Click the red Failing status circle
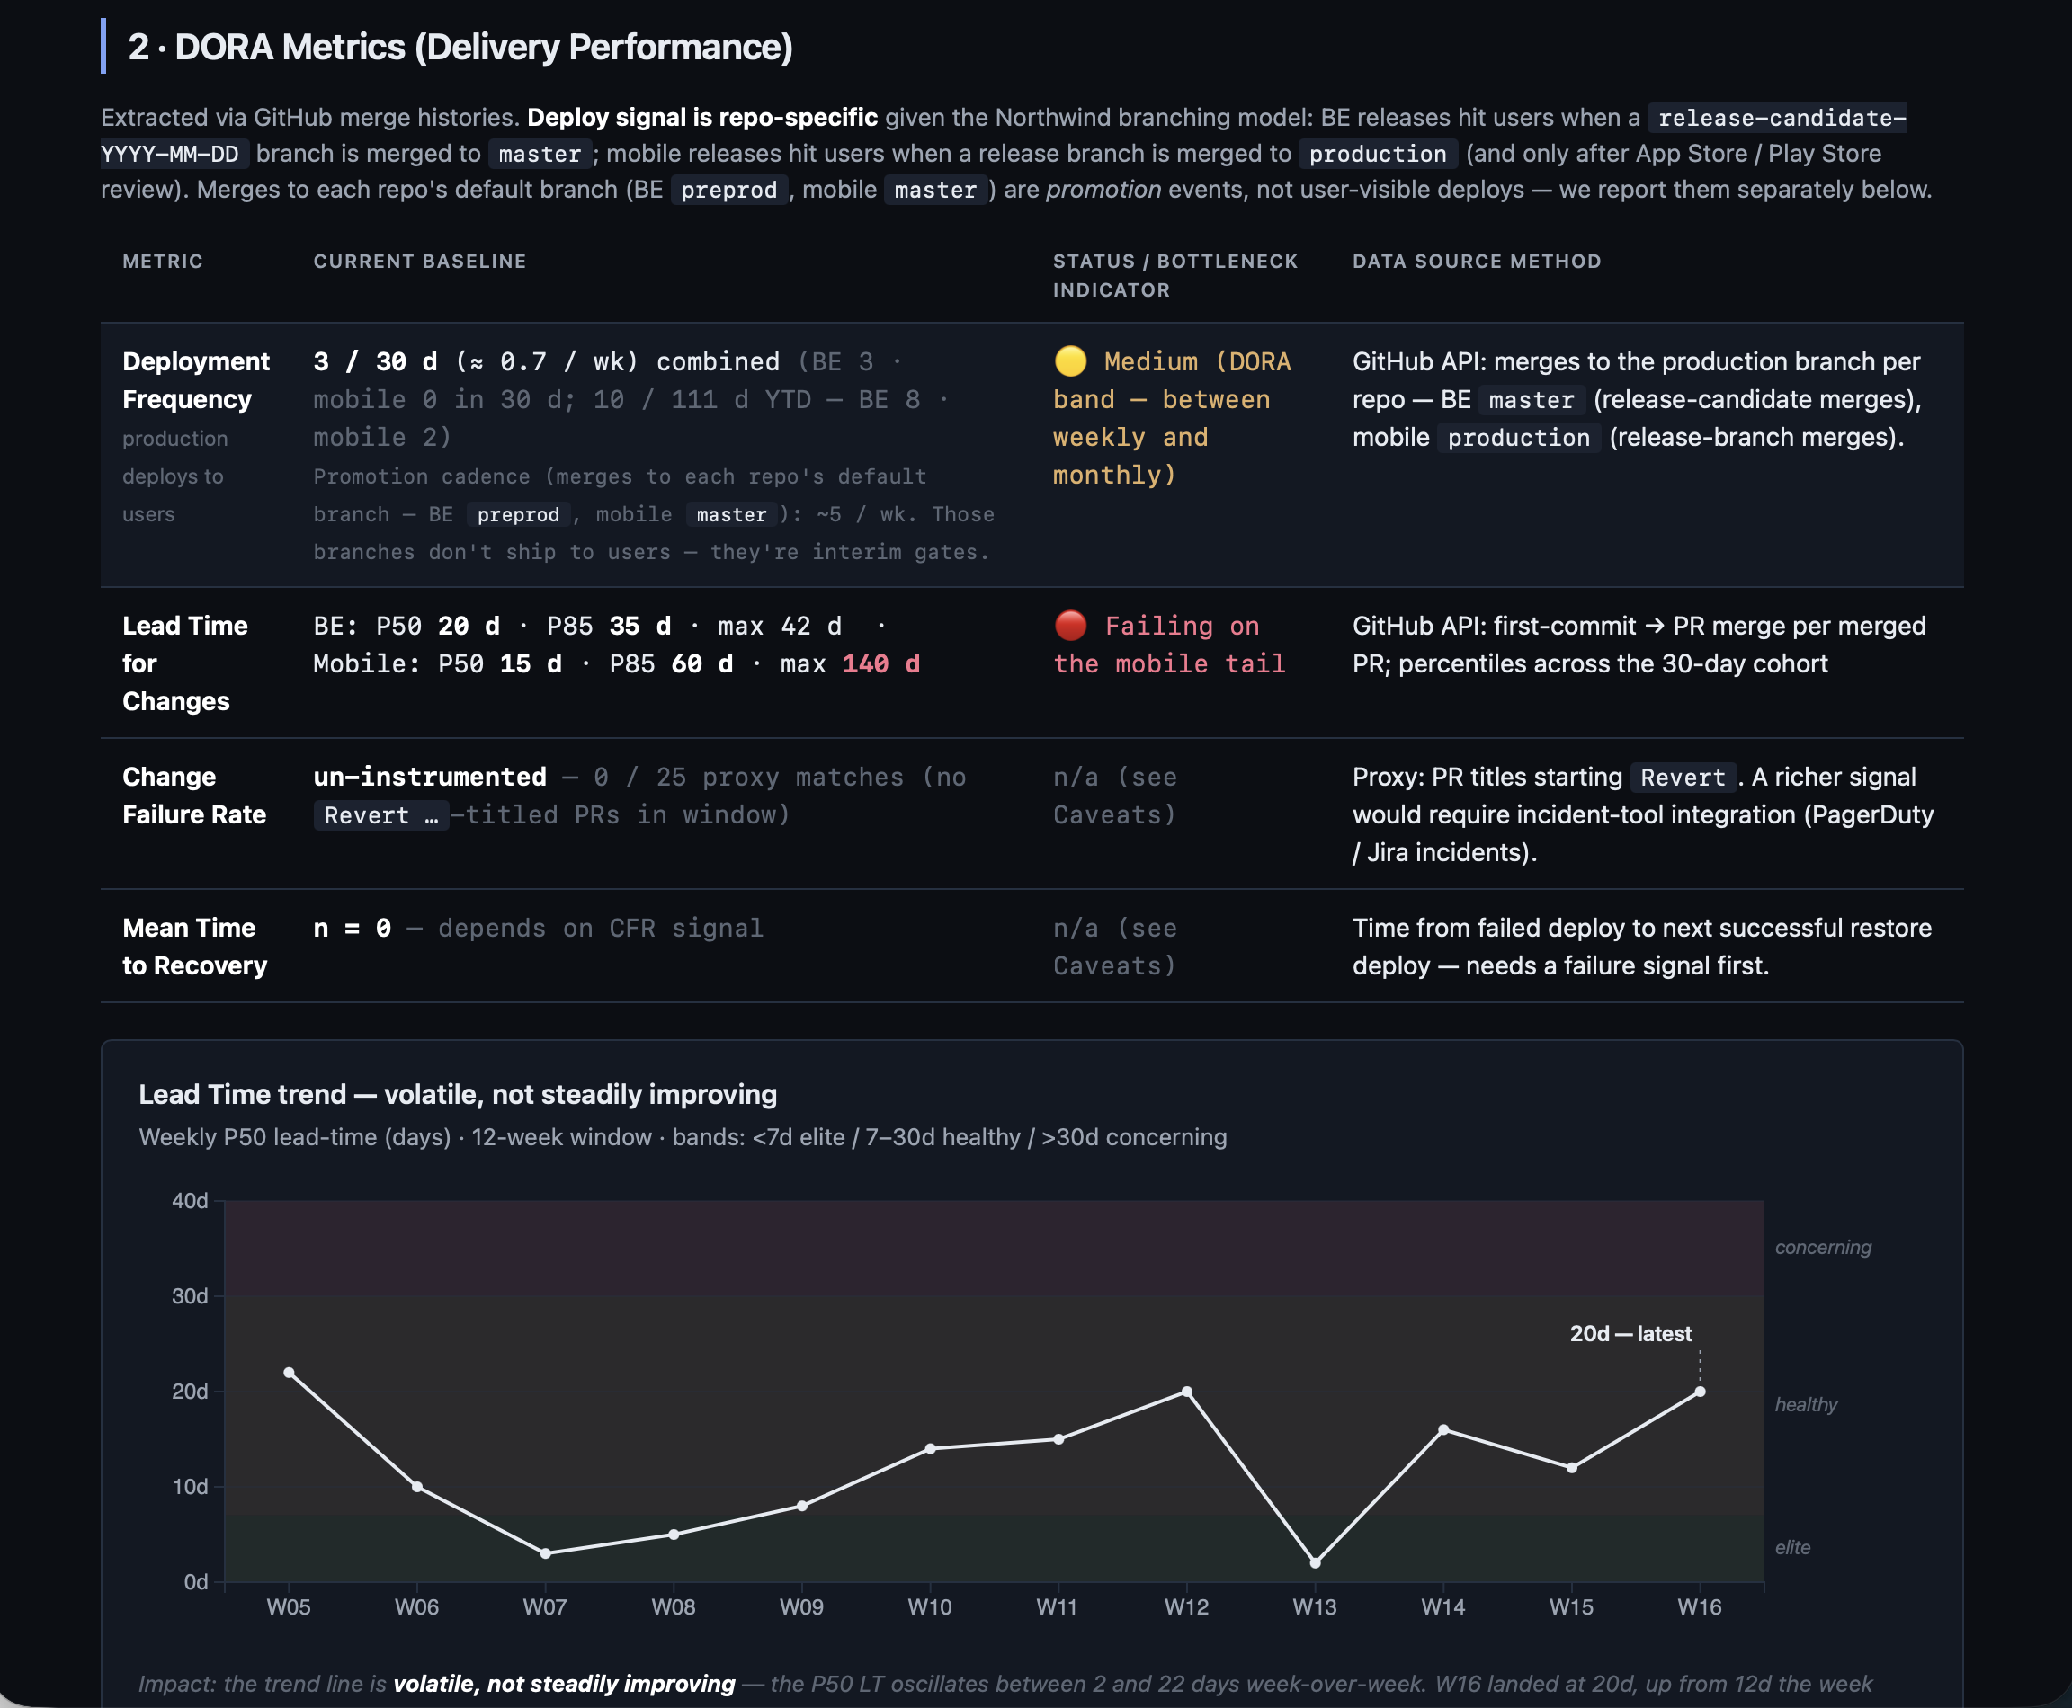2072x1708 pixels. point(1070,626)
